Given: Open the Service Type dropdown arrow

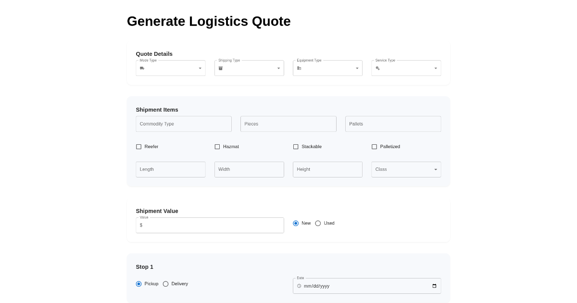Looking at the screenshot, I should (436, 68).
